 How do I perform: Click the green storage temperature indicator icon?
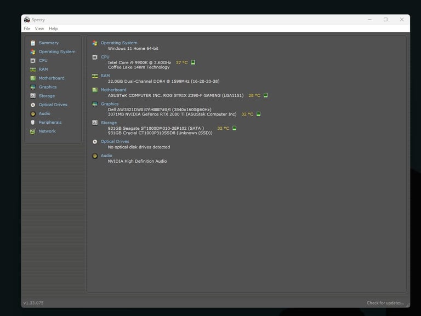click(234, 128)
